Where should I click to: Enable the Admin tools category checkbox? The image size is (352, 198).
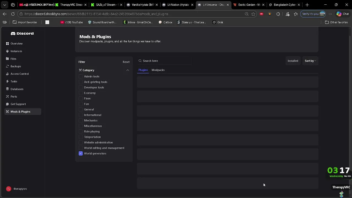[x=81, y=76]
